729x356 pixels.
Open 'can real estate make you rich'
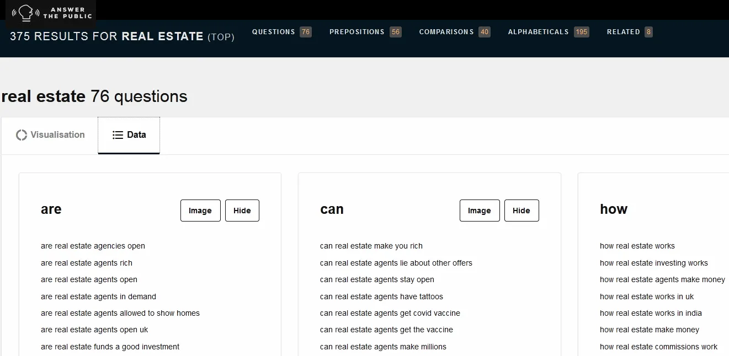(371, 246)
